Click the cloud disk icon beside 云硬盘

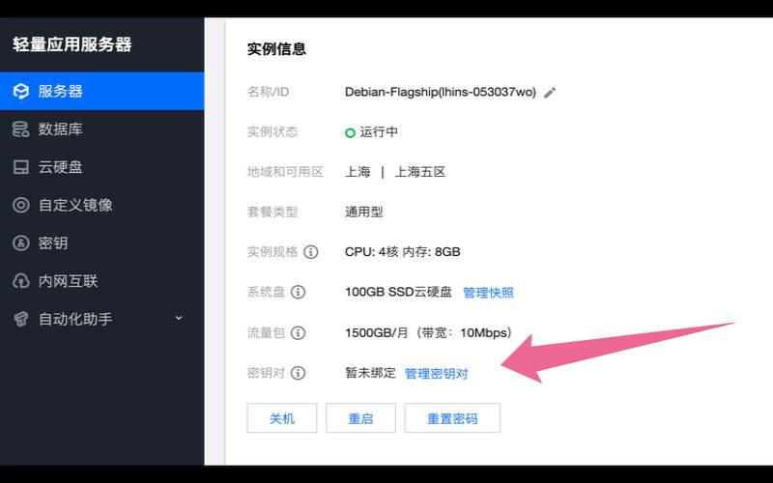point(20,167)
